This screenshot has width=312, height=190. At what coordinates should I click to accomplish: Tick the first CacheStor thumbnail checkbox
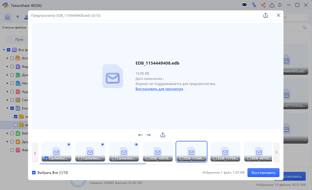[x=46, y=158]
